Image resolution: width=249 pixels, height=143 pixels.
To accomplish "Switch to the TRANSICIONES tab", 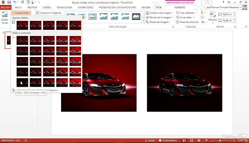I will point(64,7).
